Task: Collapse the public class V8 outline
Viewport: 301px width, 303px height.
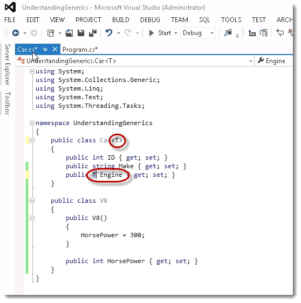Action: (32, 201)
